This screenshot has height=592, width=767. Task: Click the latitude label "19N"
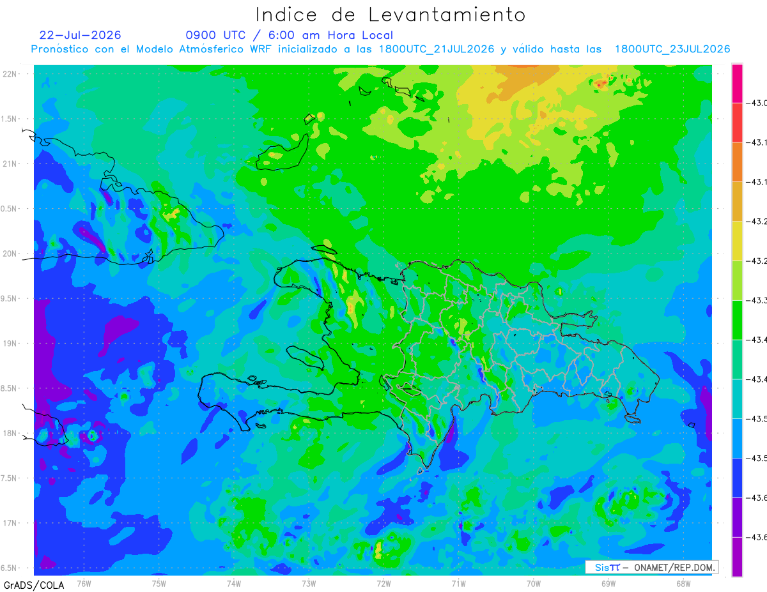tap(10, 343)
